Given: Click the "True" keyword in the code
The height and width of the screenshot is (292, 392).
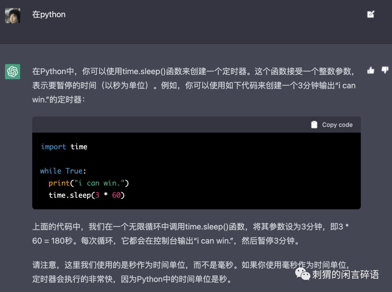Looking at the screenshot, I should 74,171.
